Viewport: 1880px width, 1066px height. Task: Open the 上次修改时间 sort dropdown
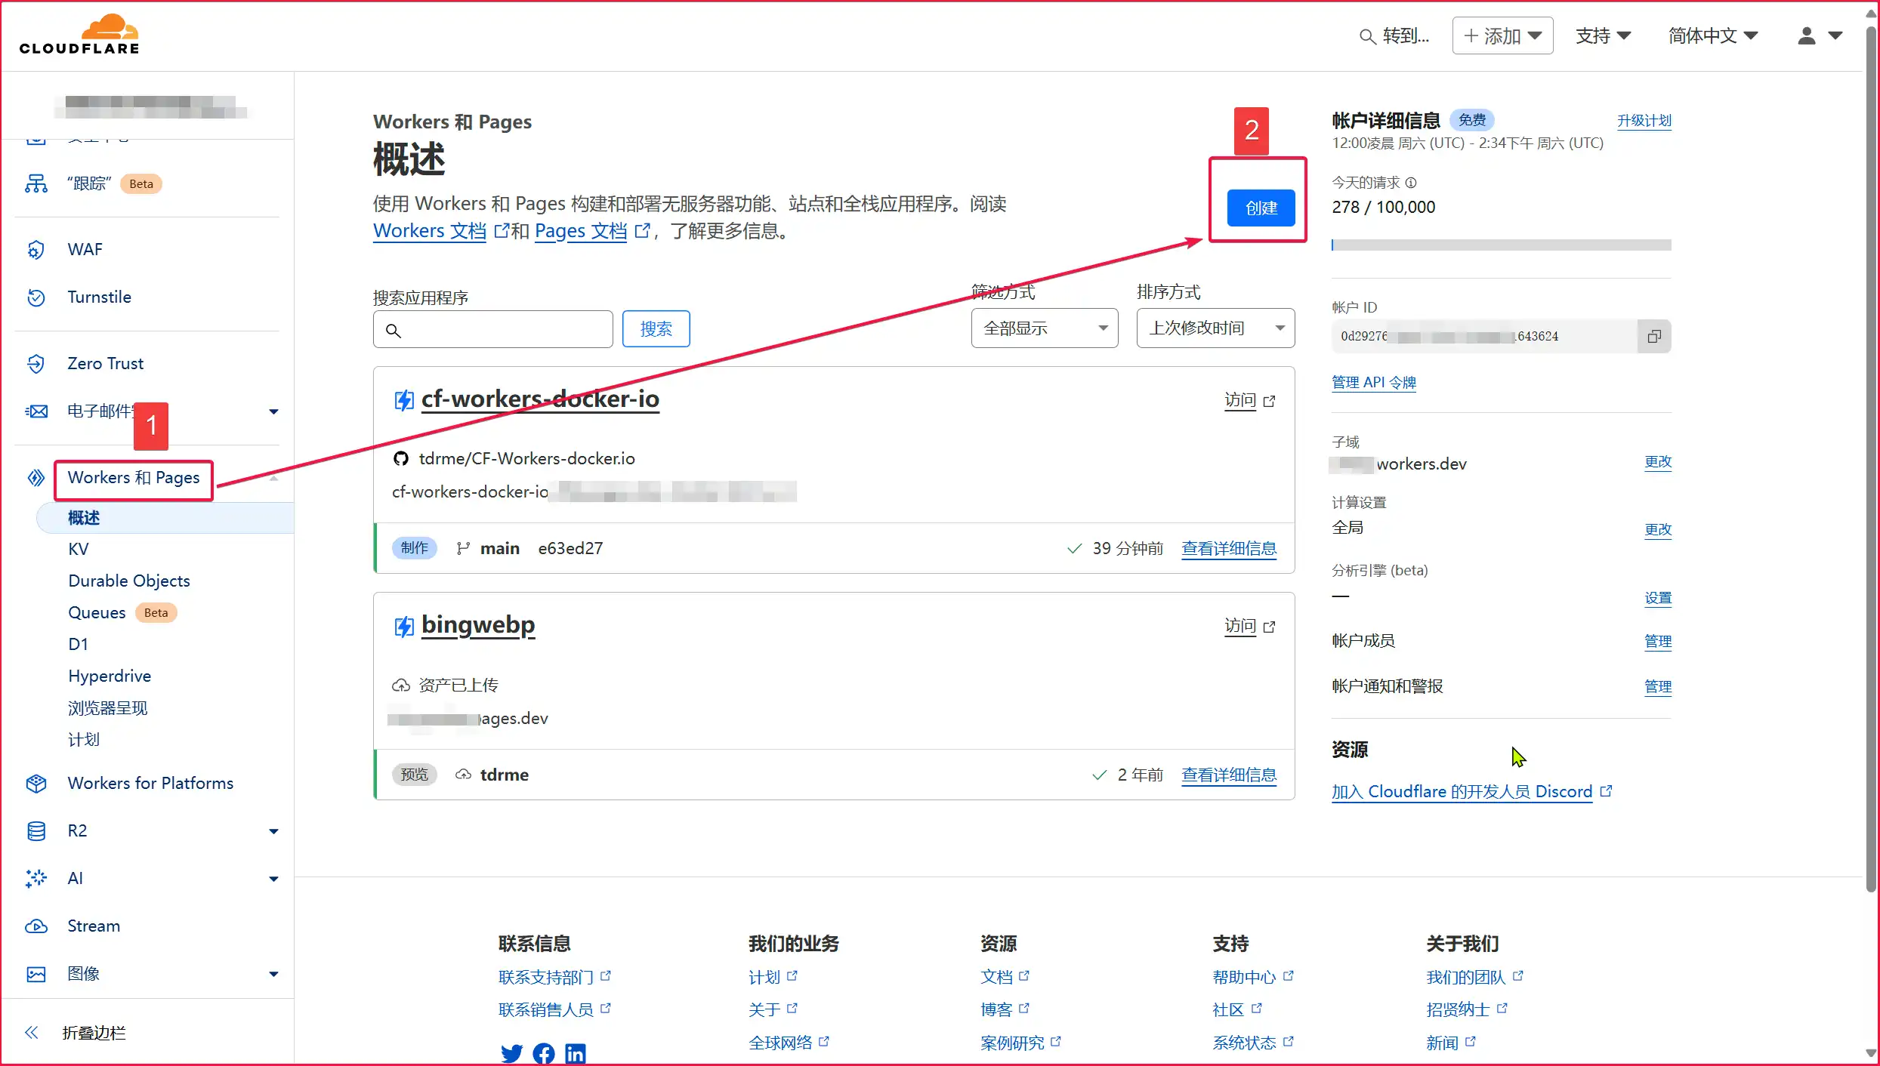1215,328
